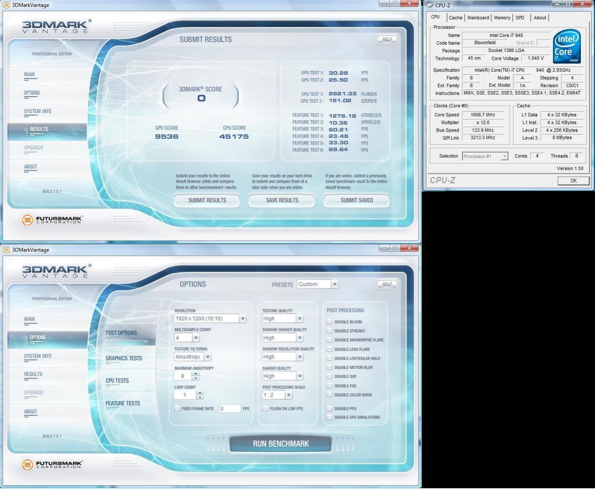Click Run Benchmark button

(281, 444)
